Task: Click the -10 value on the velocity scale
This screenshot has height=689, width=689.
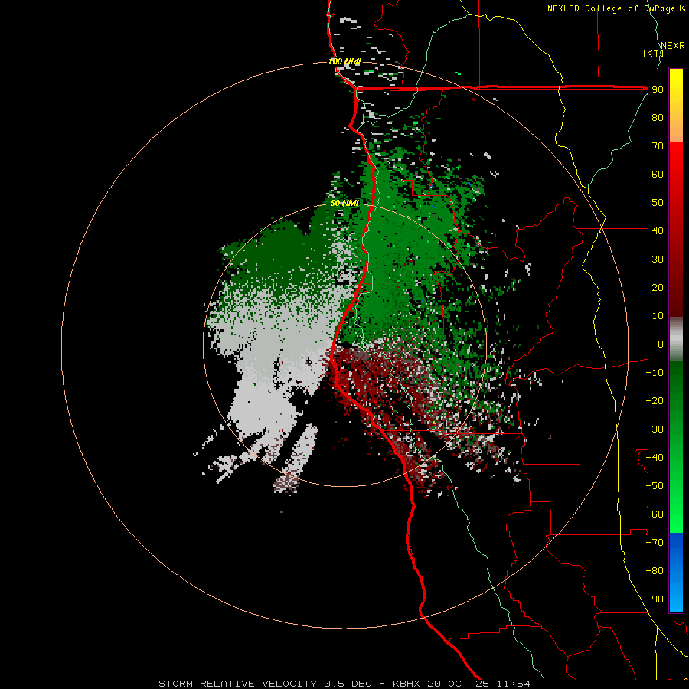Action: (655, 373)
